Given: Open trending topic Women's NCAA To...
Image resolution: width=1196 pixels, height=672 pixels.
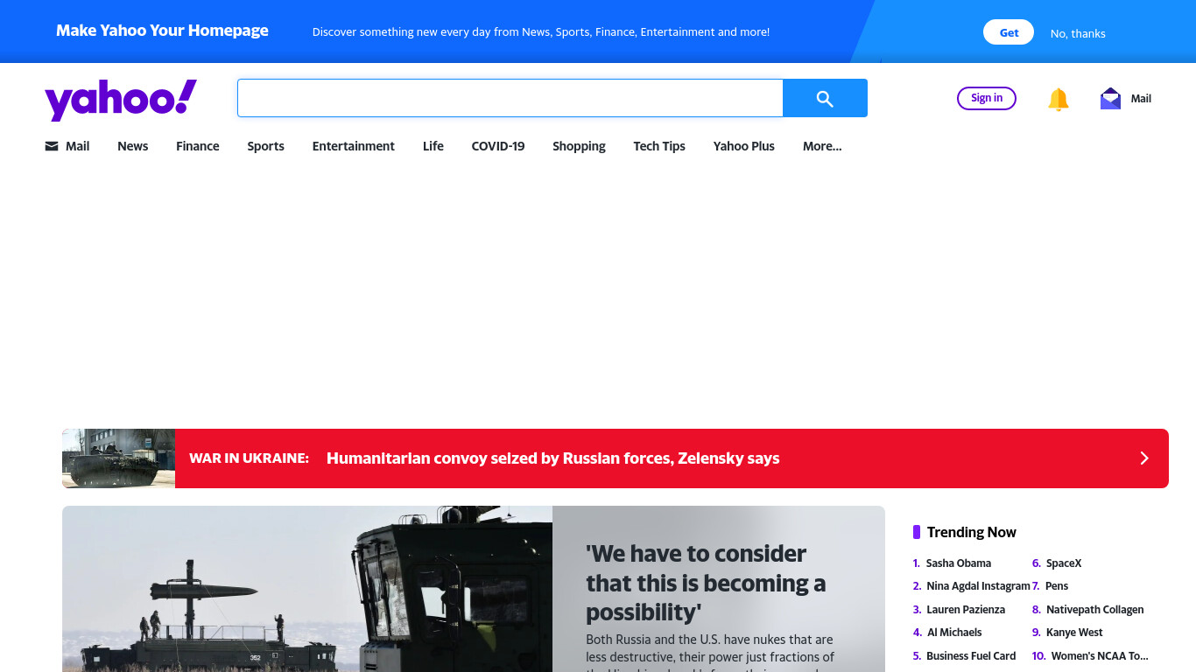Looking at the screenshot, I should point(1100,656).
